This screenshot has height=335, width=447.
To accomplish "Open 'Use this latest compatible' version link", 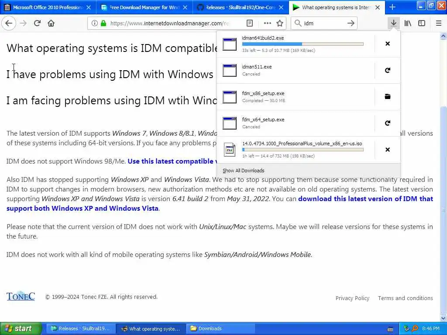I will click(x=172, y=161).
